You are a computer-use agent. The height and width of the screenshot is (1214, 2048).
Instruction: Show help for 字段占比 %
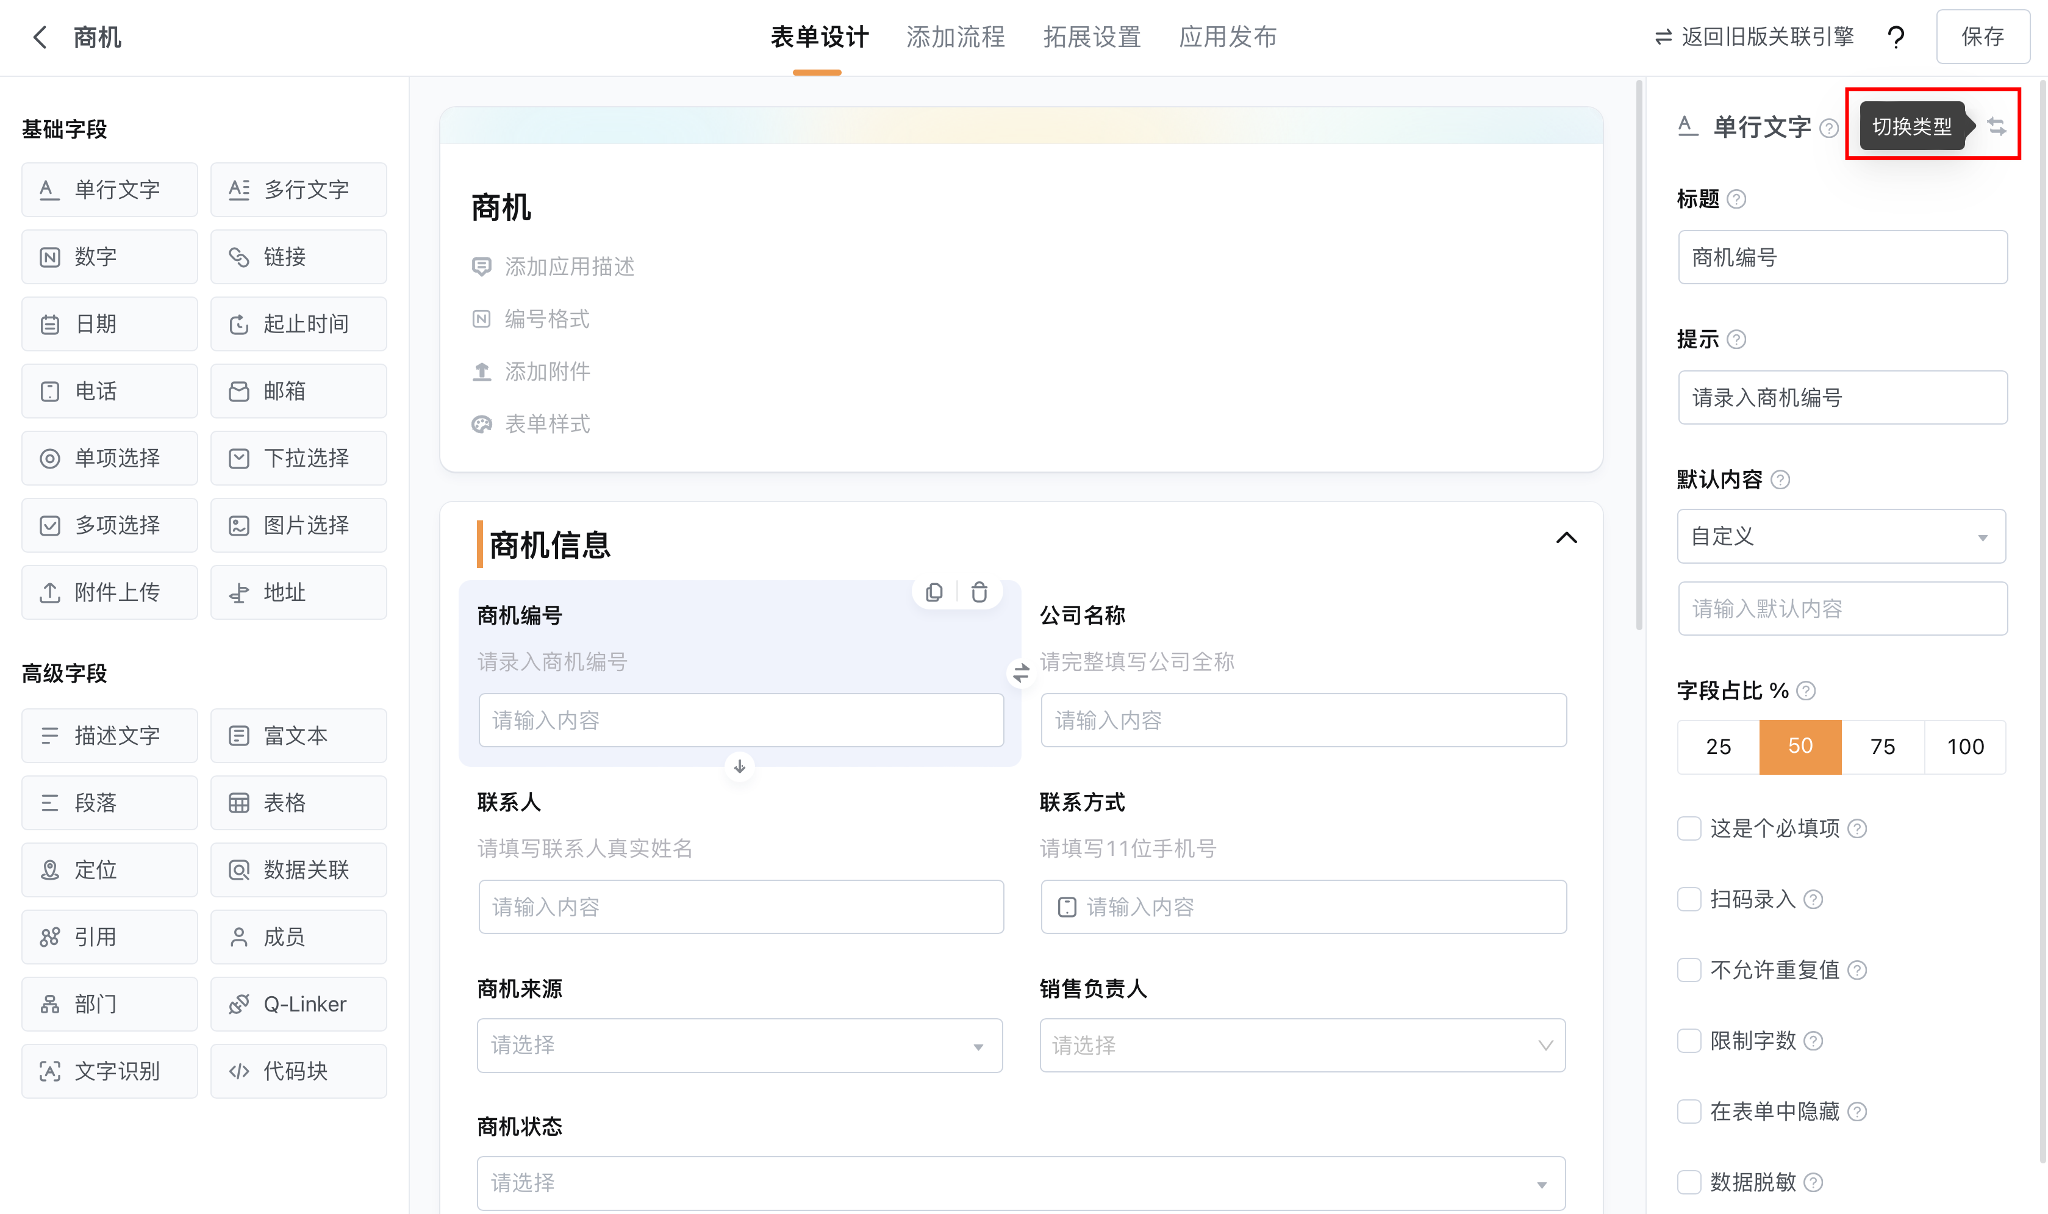1806,691
